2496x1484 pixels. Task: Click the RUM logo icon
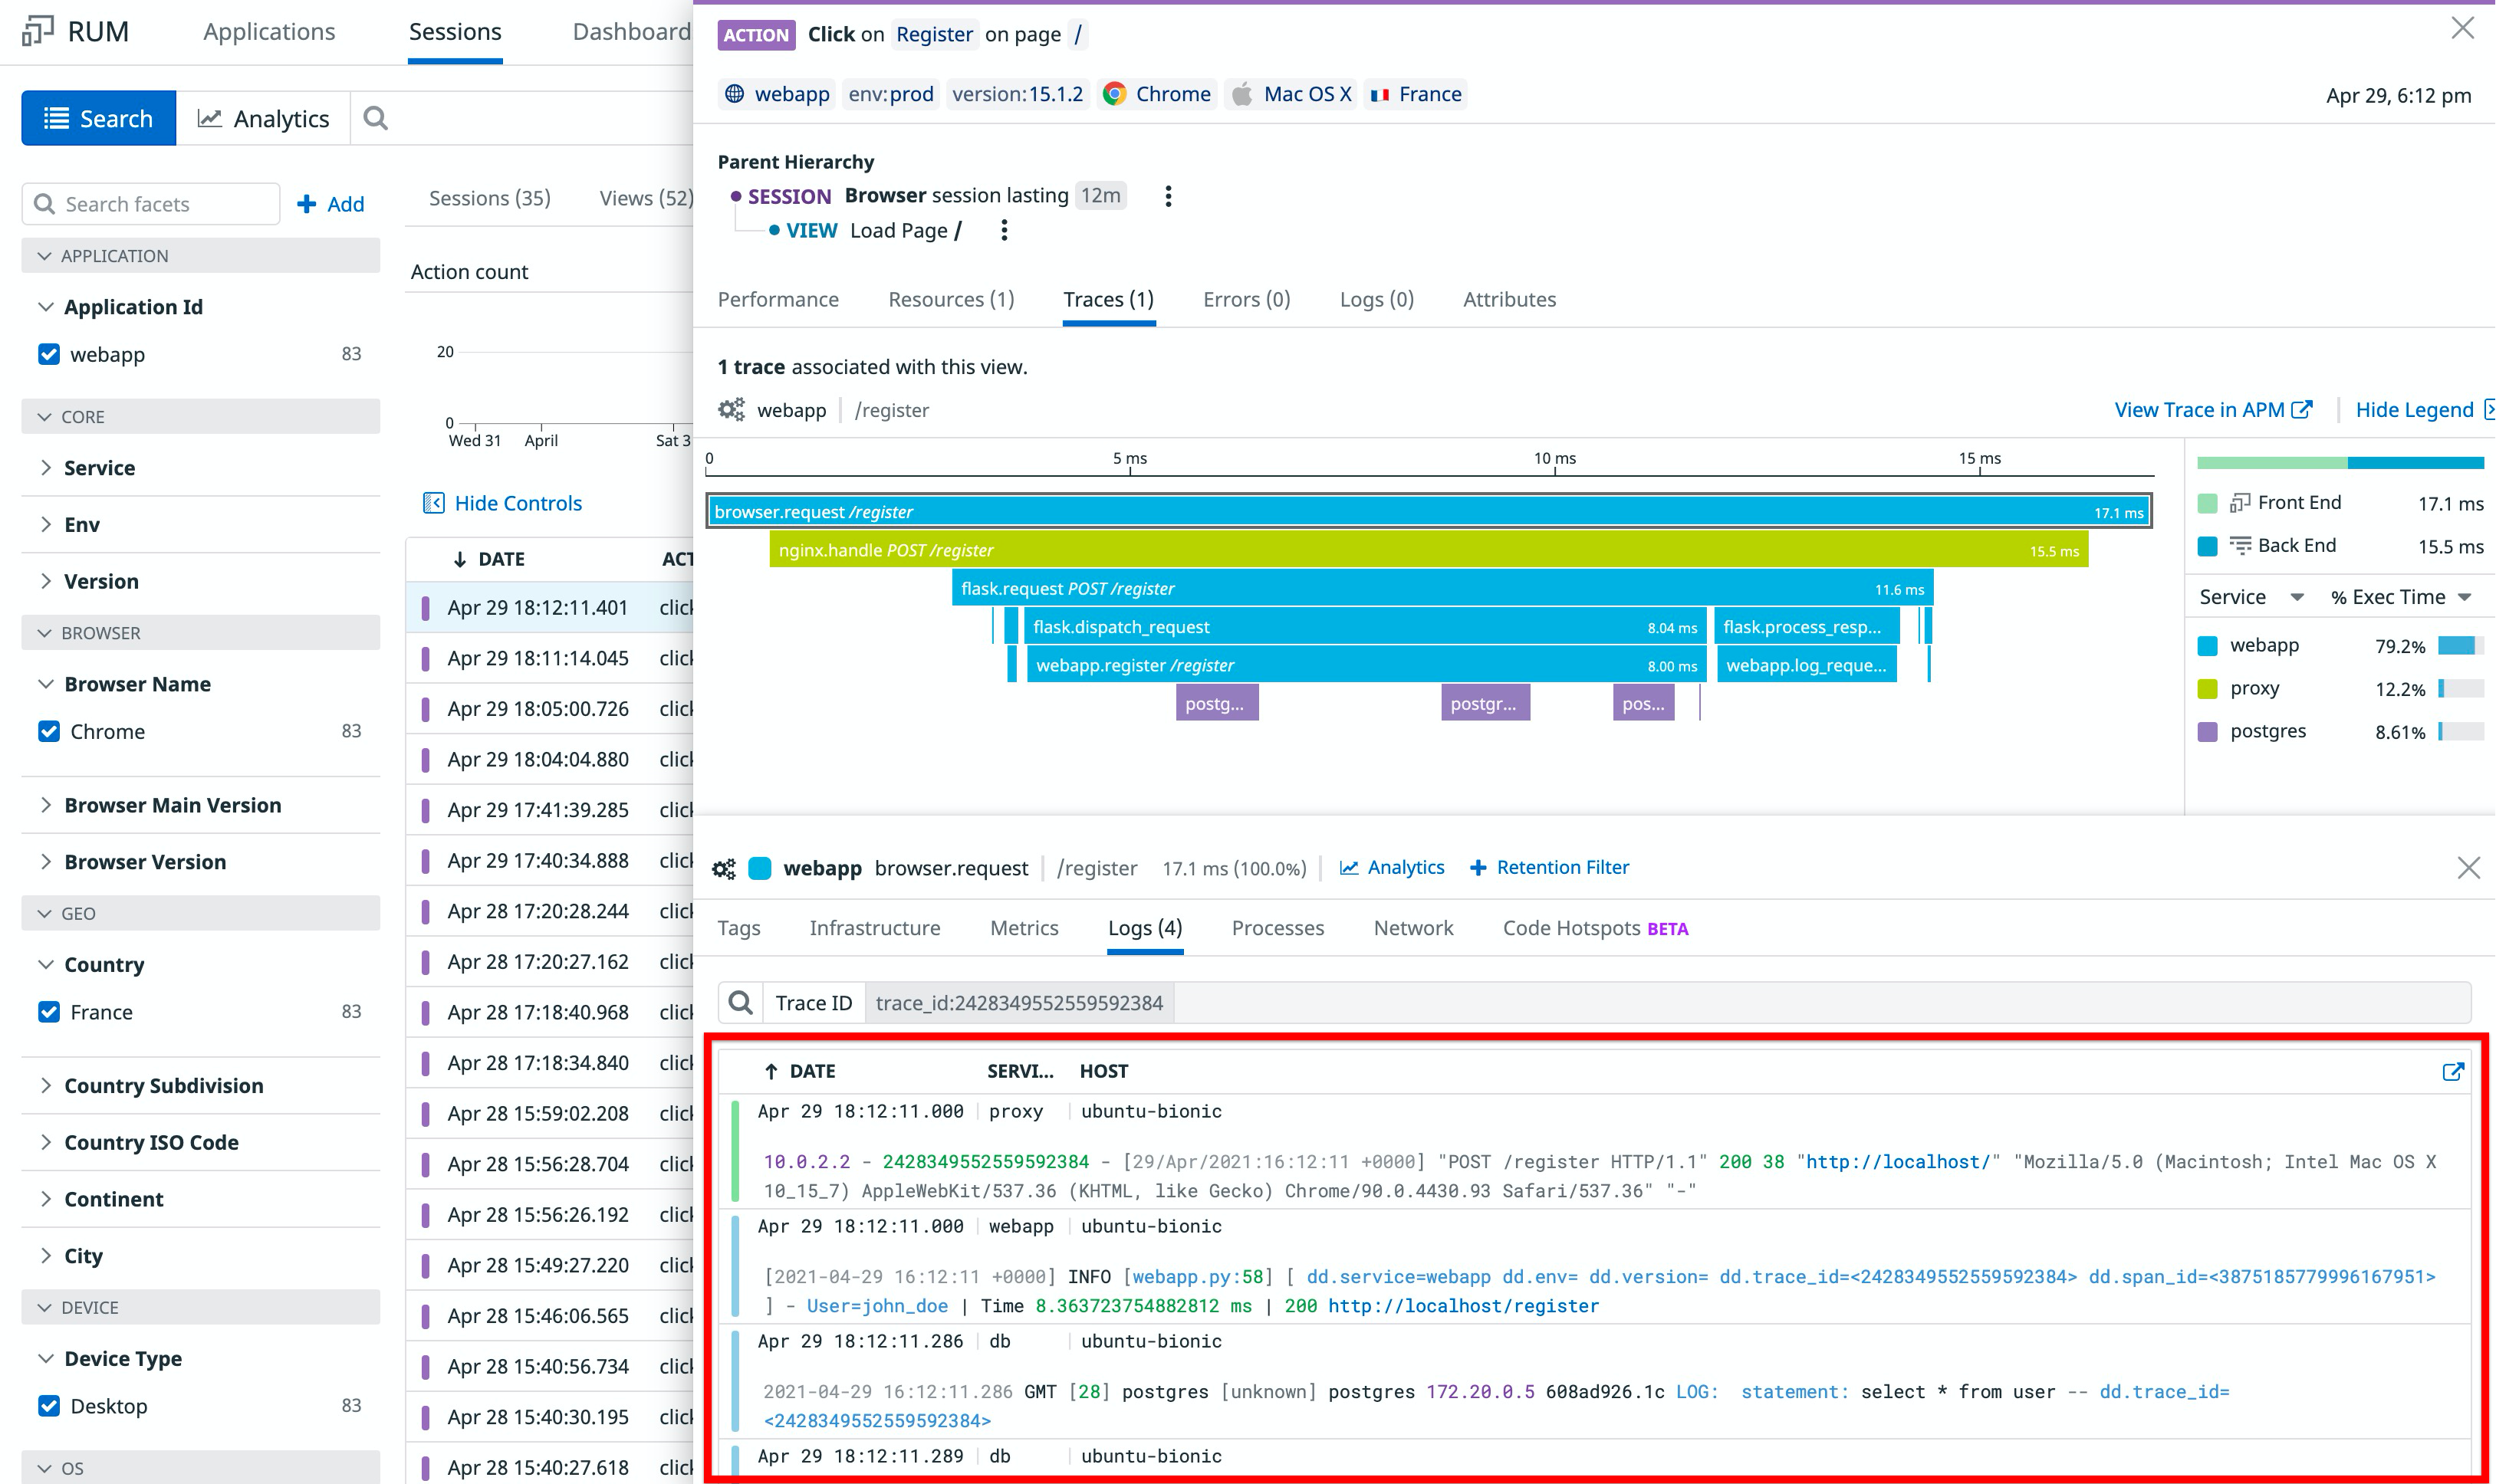coord(37,31)
